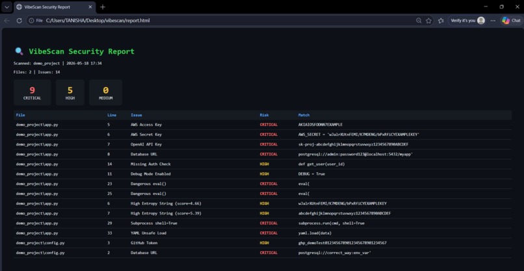This screenshot has width=524, height=271.
Task: Add this page to favorites star
Action: [428, 20]
